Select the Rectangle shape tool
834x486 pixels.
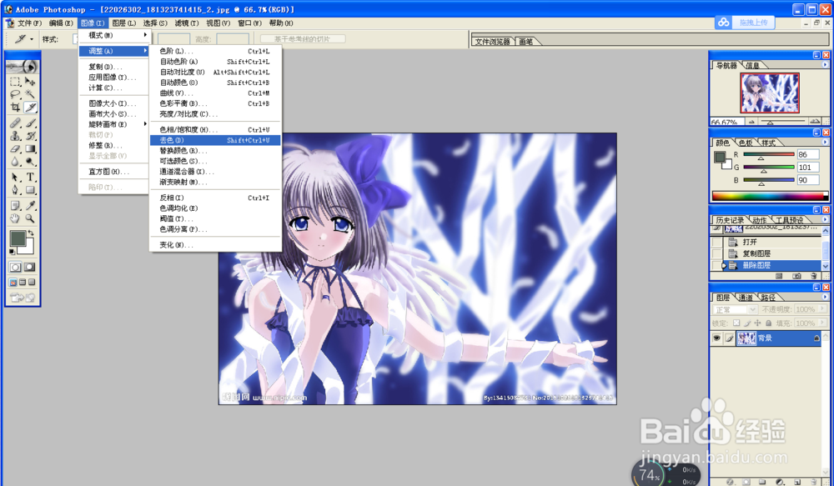(x=30, y=190)
